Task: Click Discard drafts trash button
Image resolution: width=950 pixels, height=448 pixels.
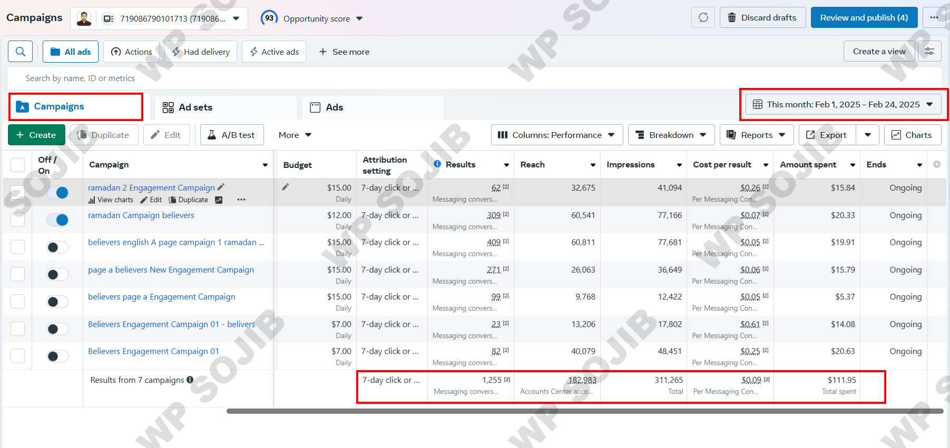Action: [x=762, y=17]
